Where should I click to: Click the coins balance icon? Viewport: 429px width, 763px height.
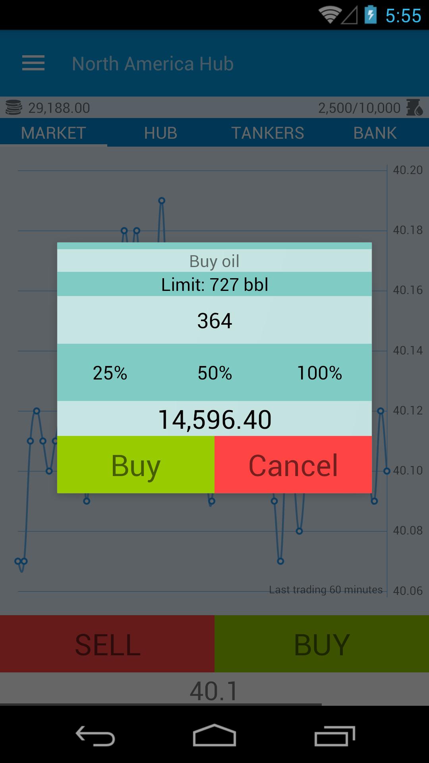[14, 107]
